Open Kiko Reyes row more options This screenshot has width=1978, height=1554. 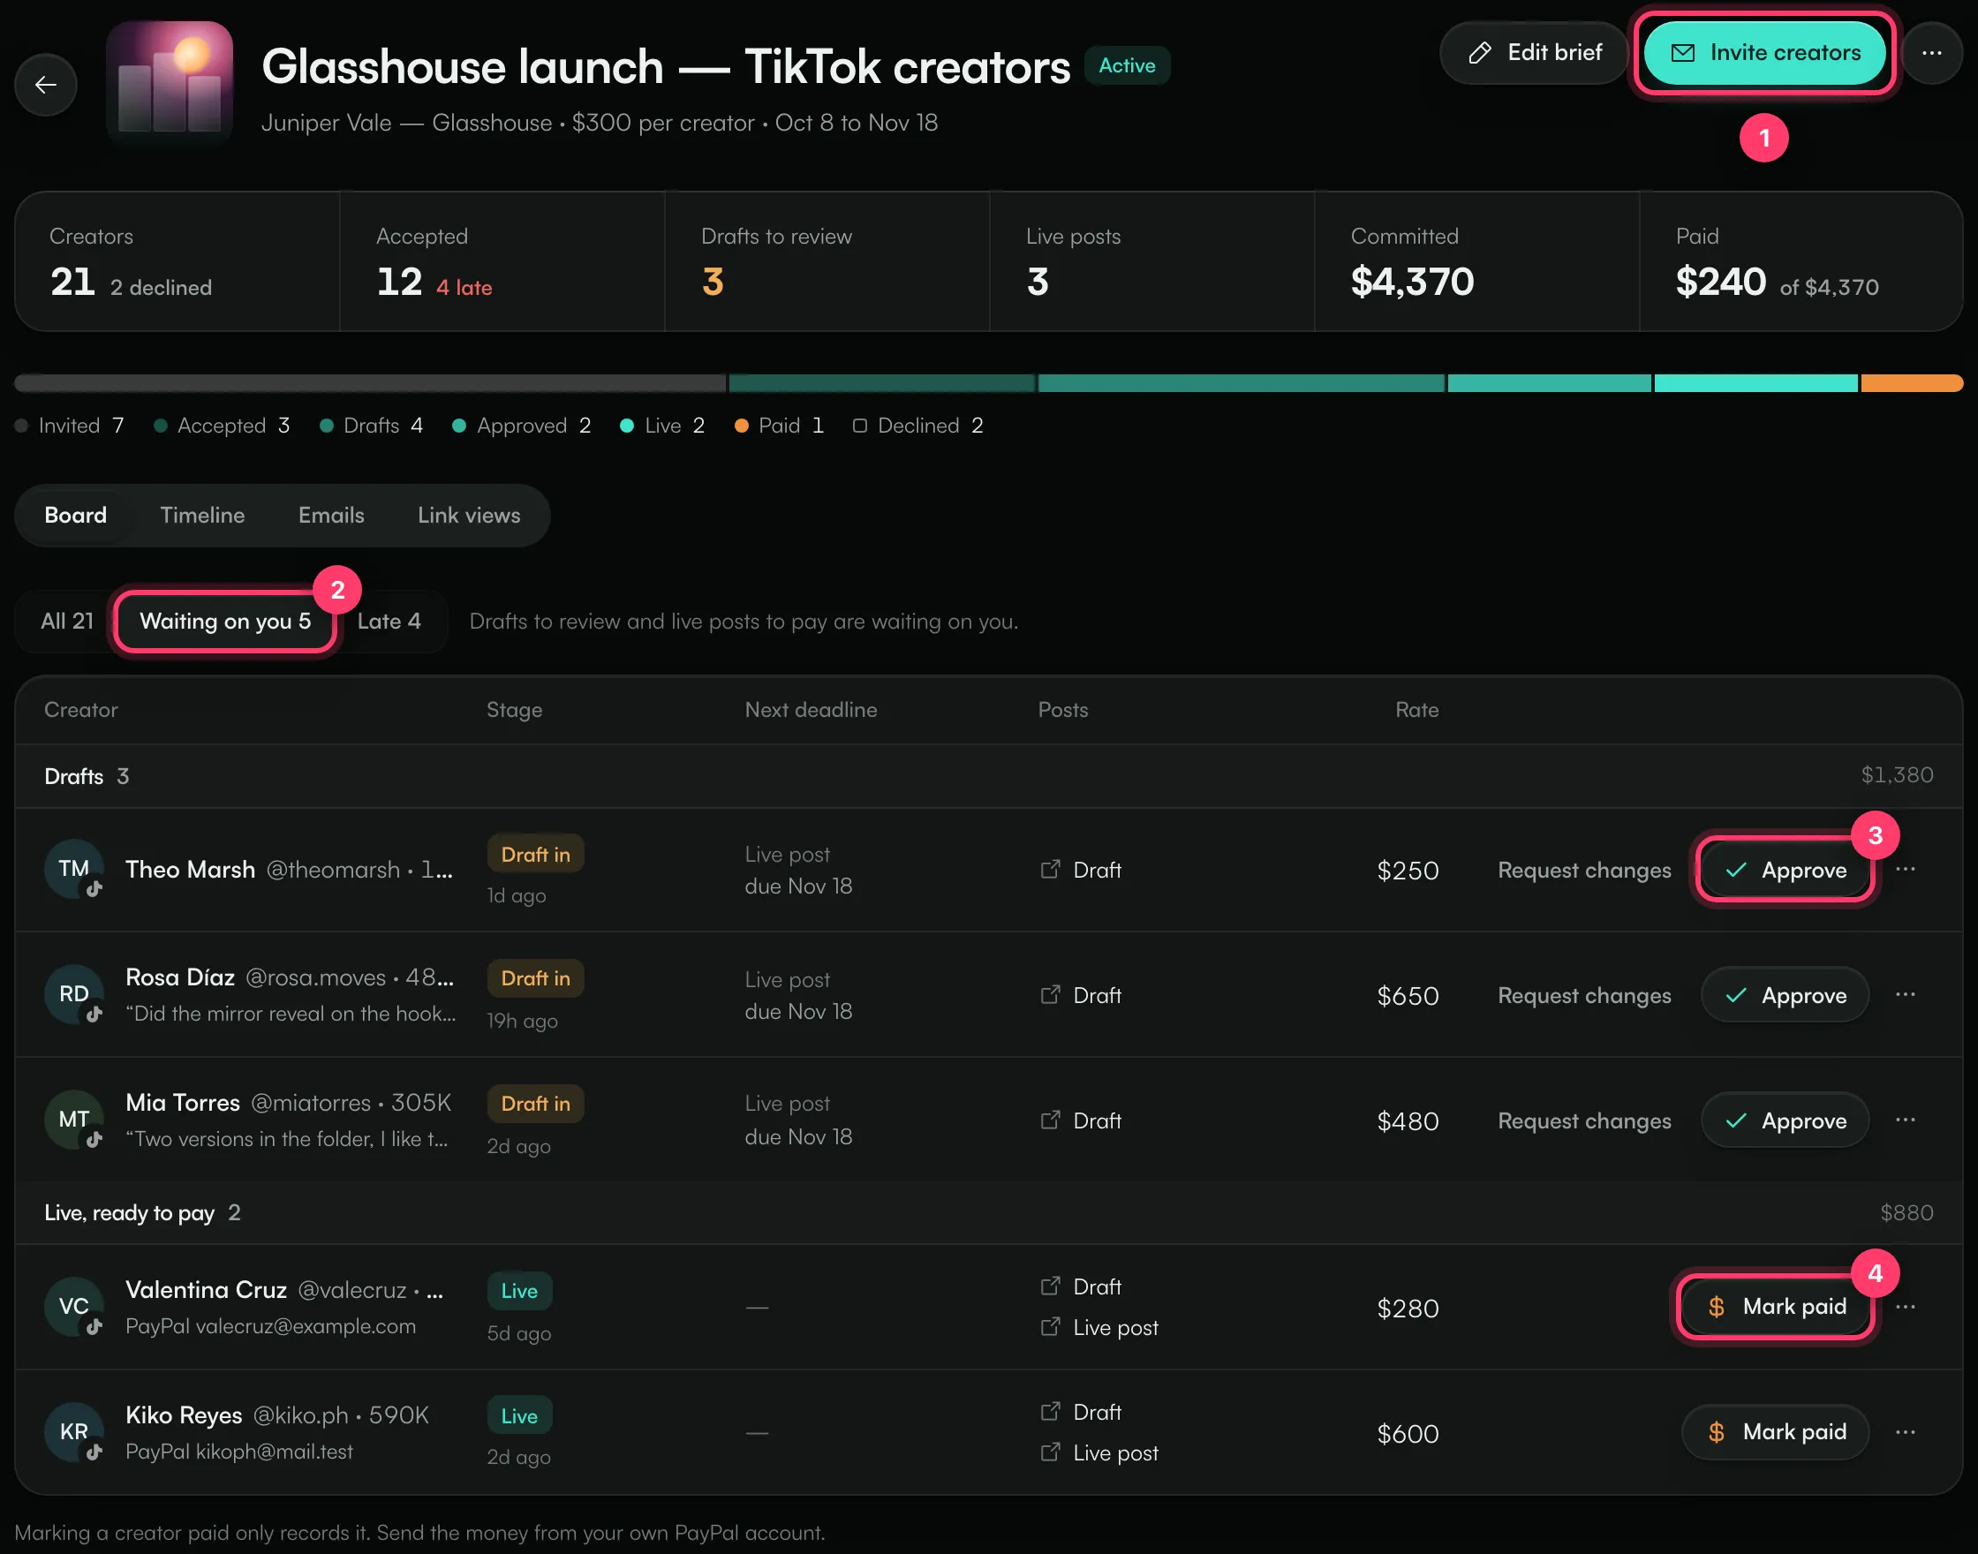coord(1906,1432)
